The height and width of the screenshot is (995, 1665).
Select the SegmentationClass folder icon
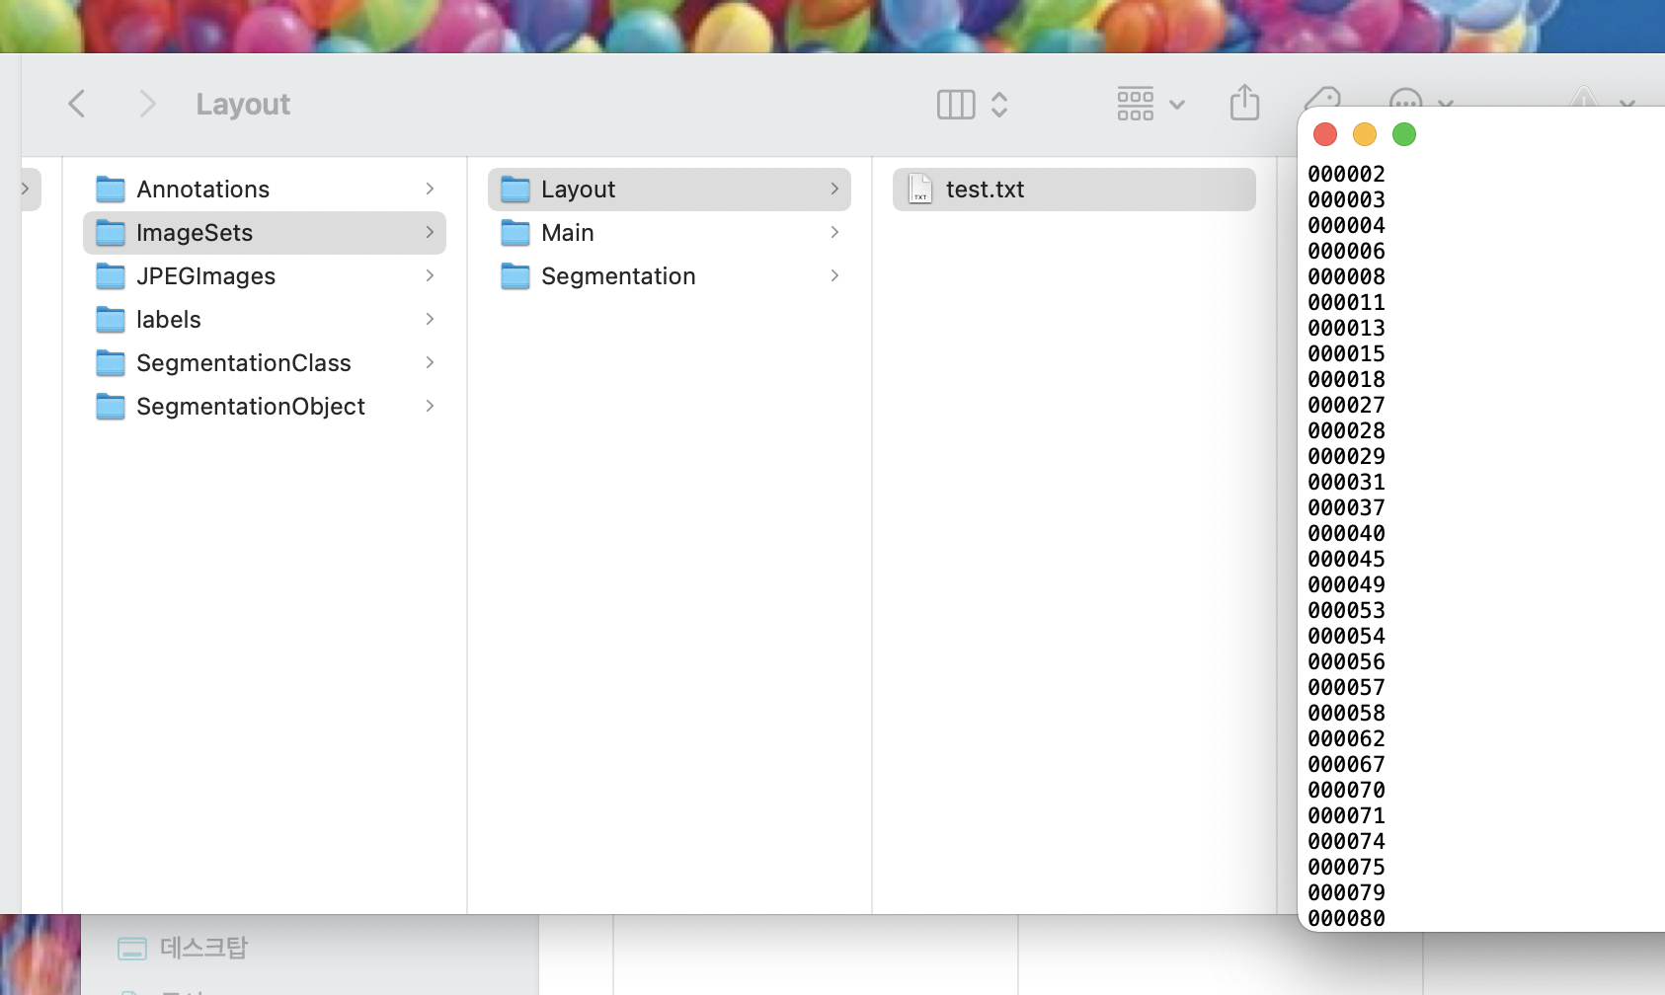pos(111,362)
